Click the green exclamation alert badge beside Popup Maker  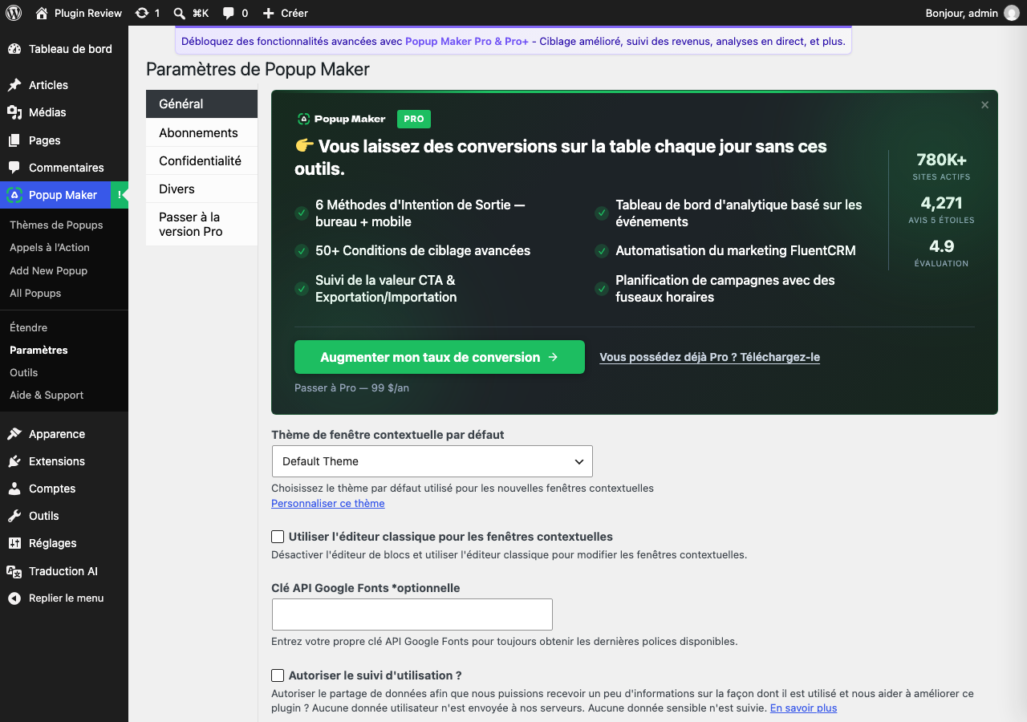(x=120, y=195)
